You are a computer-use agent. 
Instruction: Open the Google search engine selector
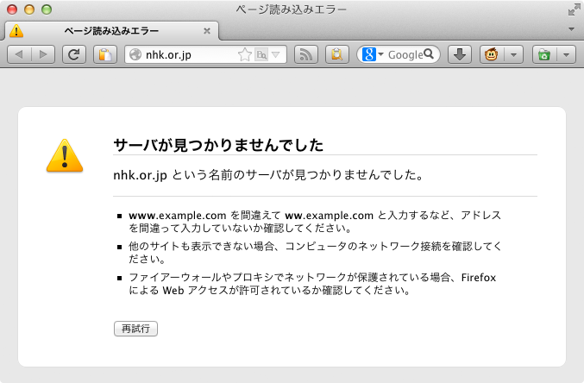373,54
